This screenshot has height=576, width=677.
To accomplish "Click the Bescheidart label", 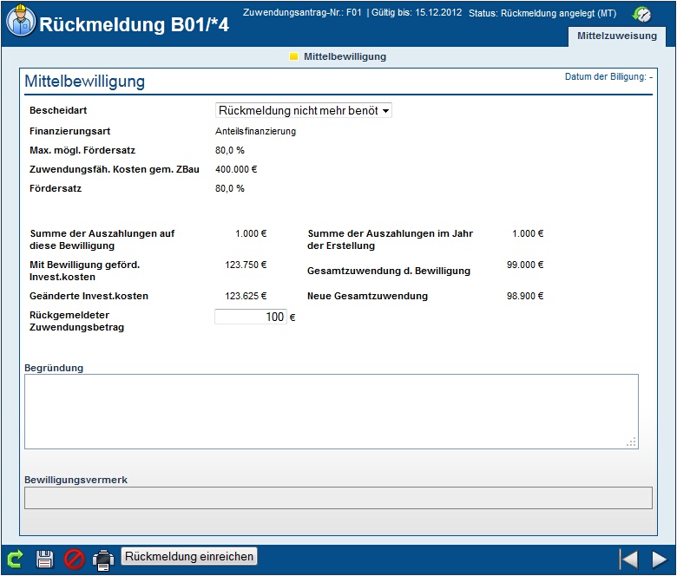I will click(x=58, y=110).
